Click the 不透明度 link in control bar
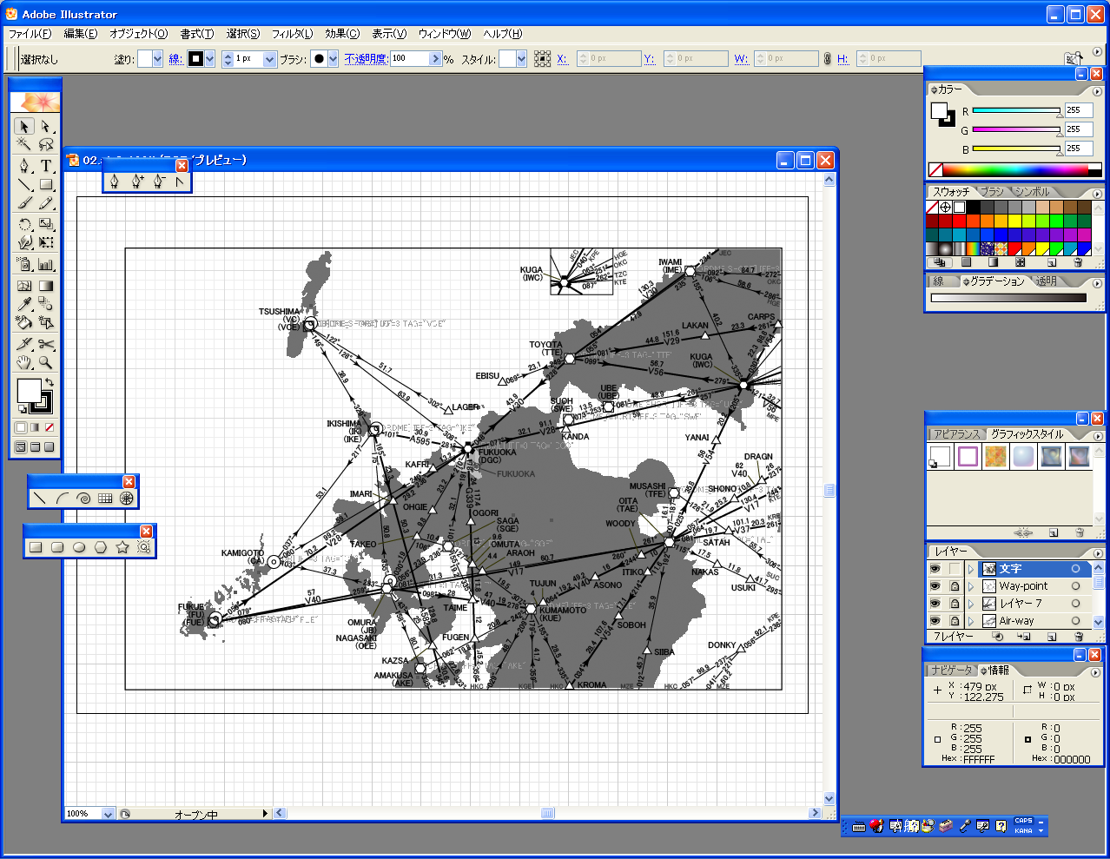The image size is (1110, 859). (x=366, y=59)
